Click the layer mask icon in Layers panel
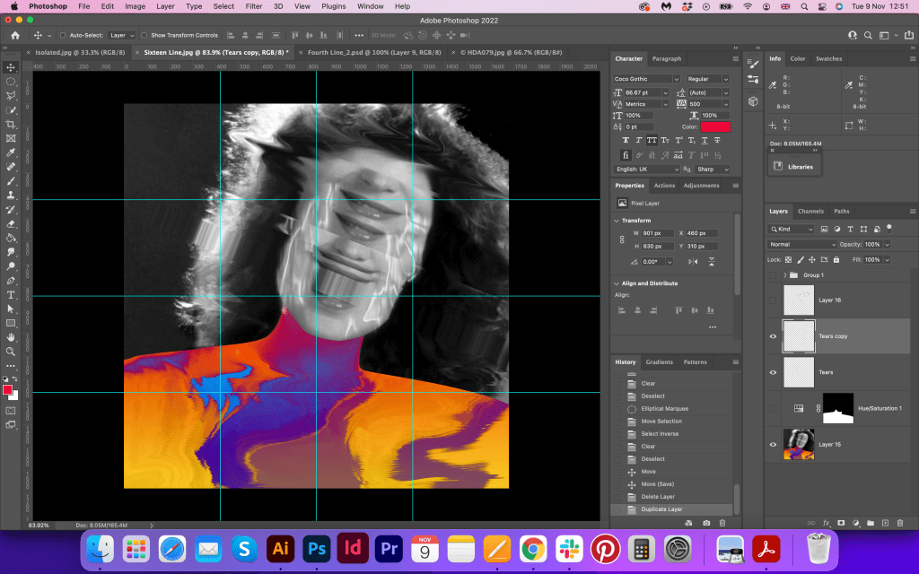Image resolution: width=919 pixels, height=574 pixels. (x=841, y=522)
